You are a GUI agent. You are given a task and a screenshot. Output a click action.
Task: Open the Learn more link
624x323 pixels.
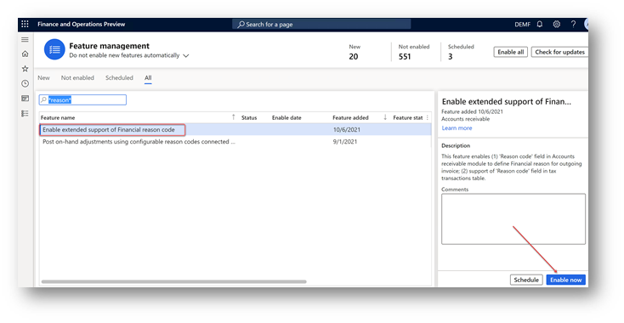pyautogui.click(x=457, y=128)
